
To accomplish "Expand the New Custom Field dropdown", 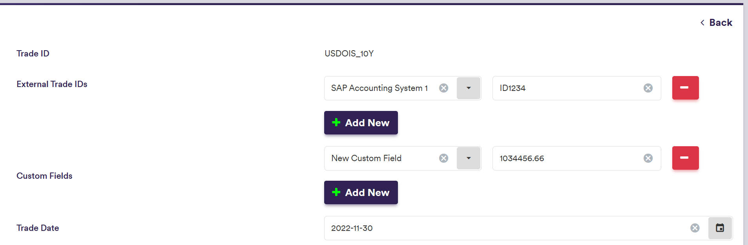I will coord(469,158).
